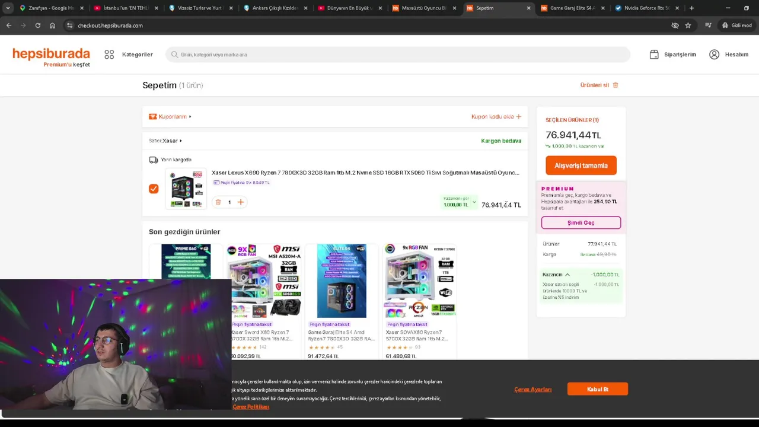The height and width of the screenshot is (427, 759).
Task: Open the tab search dropdown arrow
Action: click(8, 8)
